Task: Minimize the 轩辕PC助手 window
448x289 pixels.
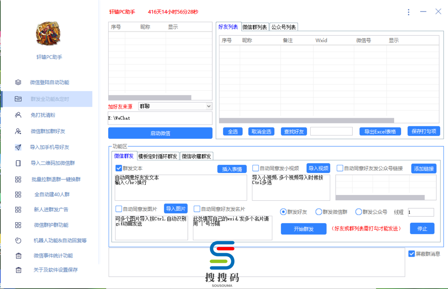Action: click(x=423, y=12)
